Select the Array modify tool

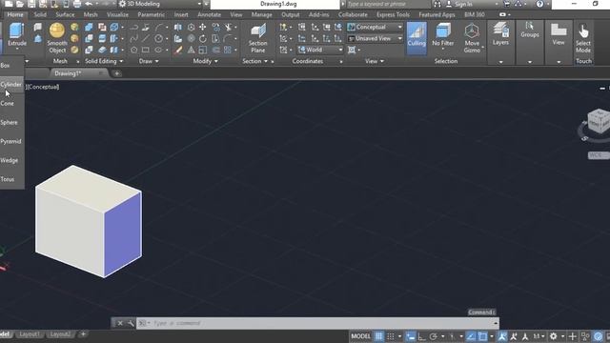point(228,50)
